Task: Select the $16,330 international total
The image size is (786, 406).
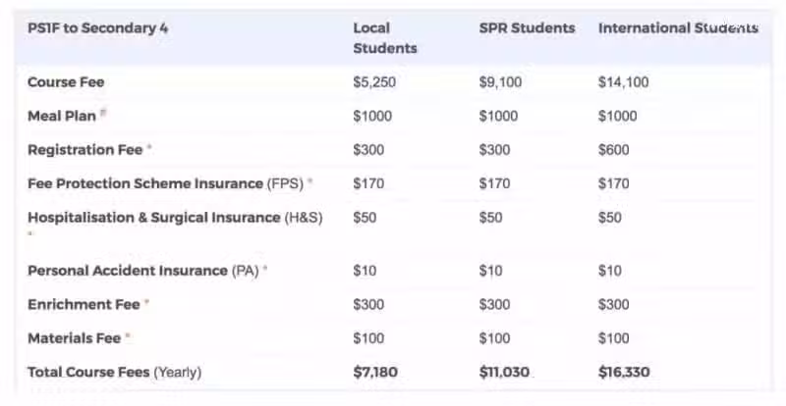Action: [x=624, y=373]
